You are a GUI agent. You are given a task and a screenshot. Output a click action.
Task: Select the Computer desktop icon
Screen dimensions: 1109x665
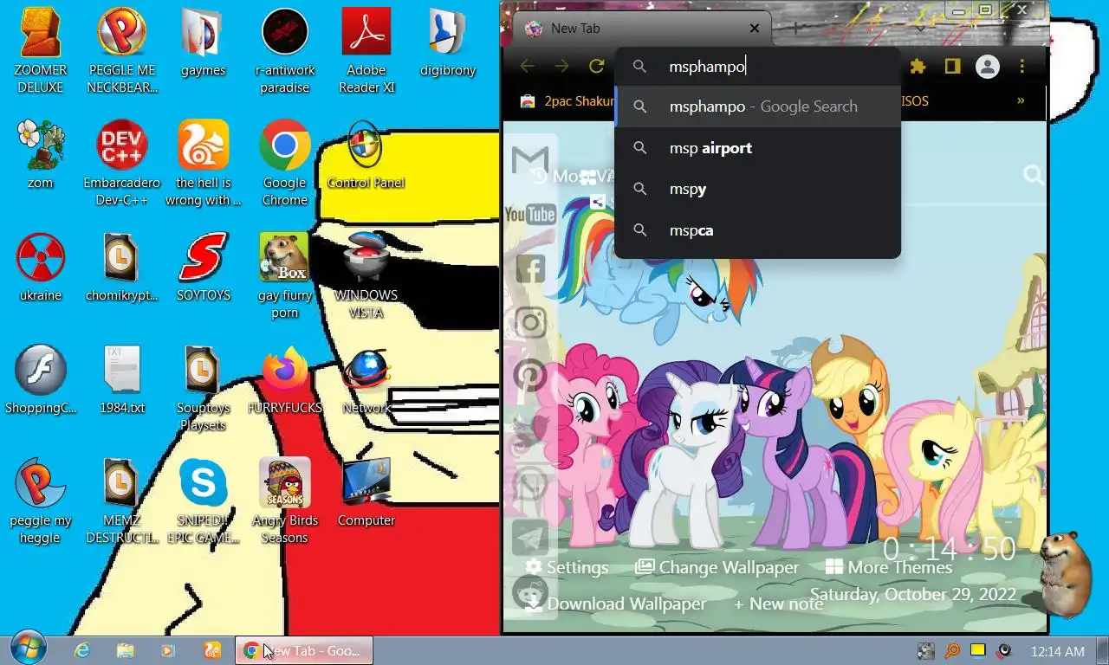click(366, 493)
